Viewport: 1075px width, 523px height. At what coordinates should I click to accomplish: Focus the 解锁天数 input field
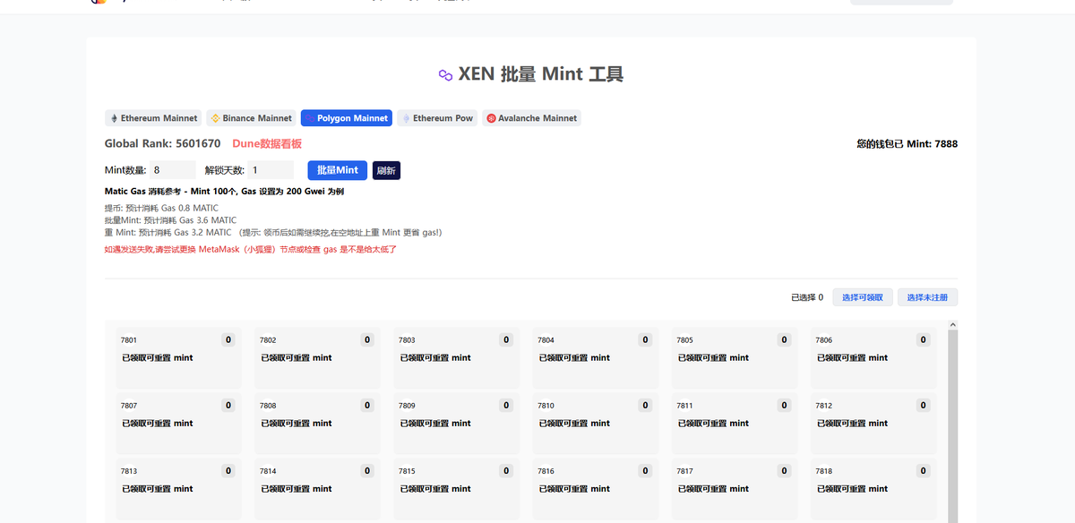click(x=271, y=170)
